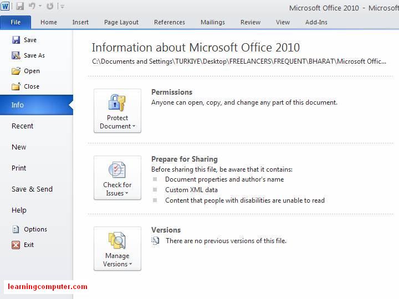Select the Info section in sidebar
Image resolution: width=399 pixels, height=299 pixels.
click(x=37, y=105)
